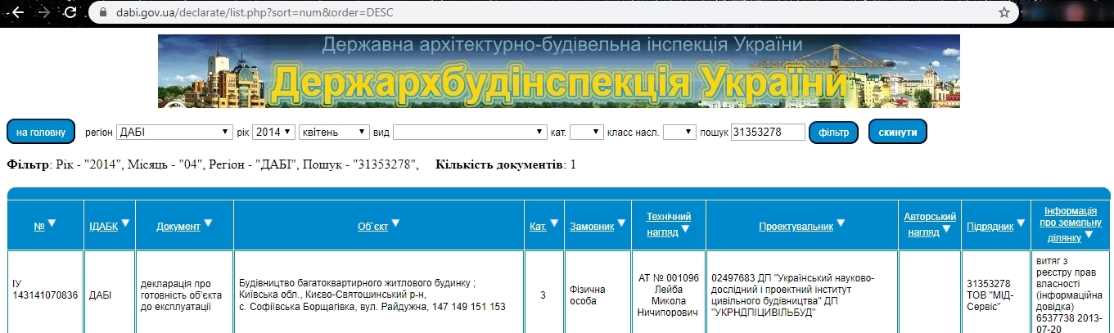Click 'Кількість документів: 1' text
Viewport: 1114px width, 333px height.
click(x=506, y=164)
